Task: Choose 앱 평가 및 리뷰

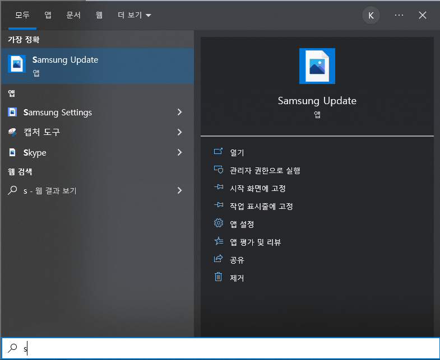Action: click(256, 242)
